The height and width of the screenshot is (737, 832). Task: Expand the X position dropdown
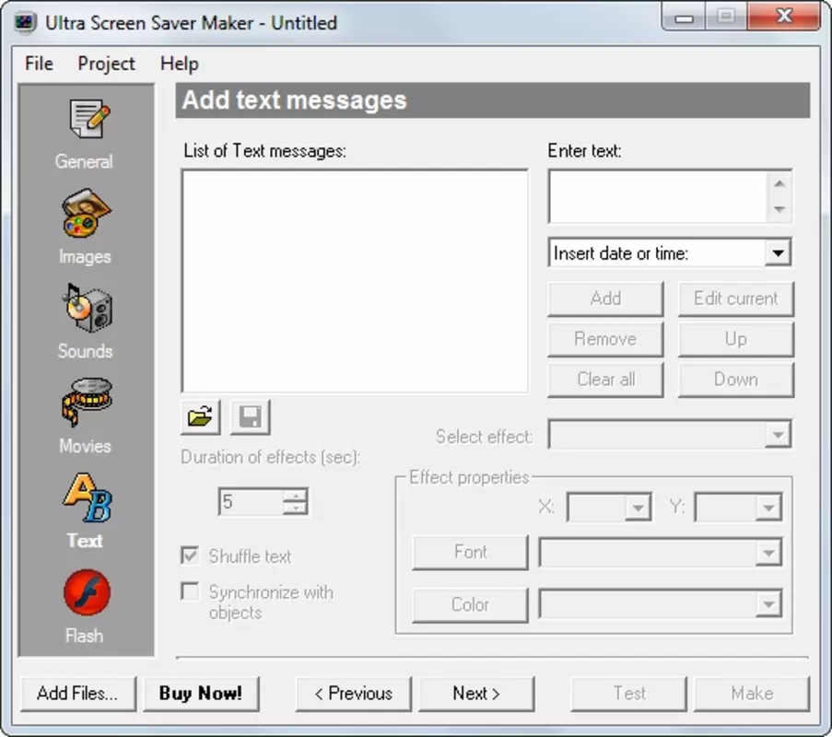pyautogui.click(x=638, y=508)
